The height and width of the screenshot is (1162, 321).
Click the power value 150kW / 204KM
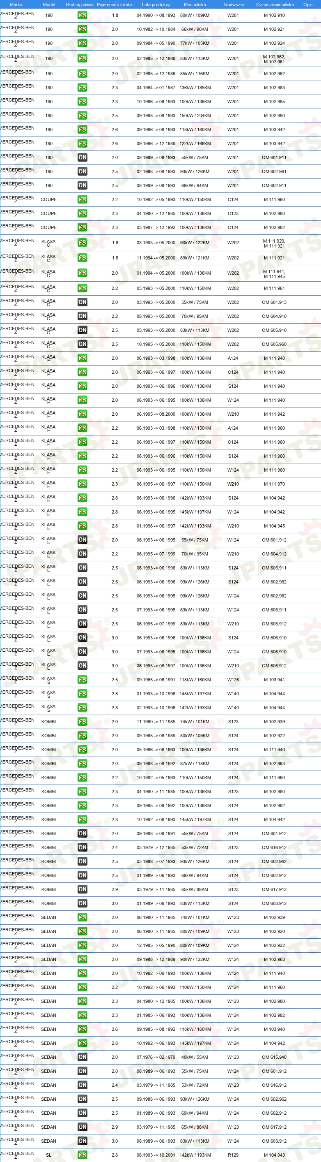pos(195,116)
